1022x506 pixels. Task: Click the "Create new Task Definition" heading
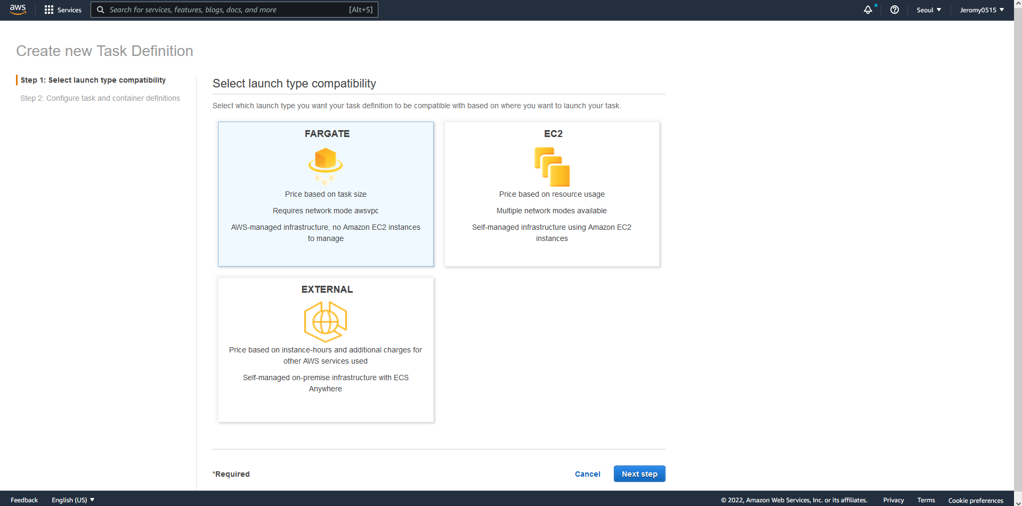click(x=104, y=51)
